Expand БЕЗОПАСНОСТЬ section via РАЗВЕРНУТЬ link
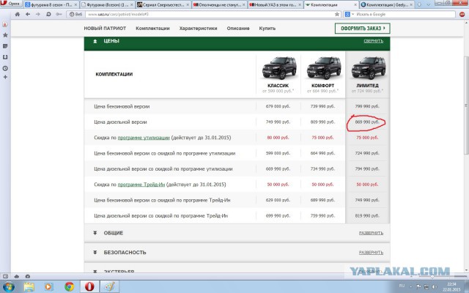469x293 pixels. click(x=371, y=253)
